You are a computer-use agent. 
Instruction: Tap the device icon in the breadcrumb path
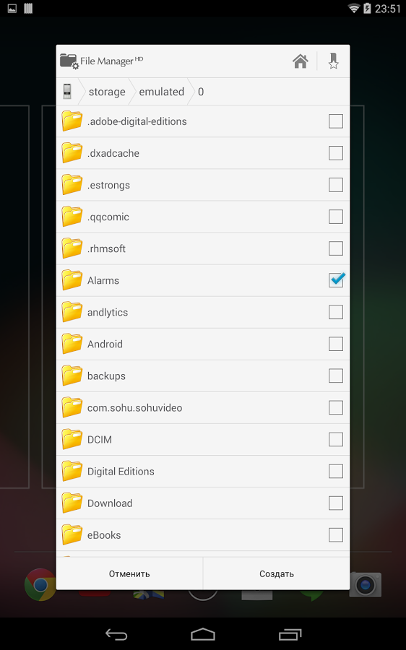pyautogui.click(x=67, y=92)
